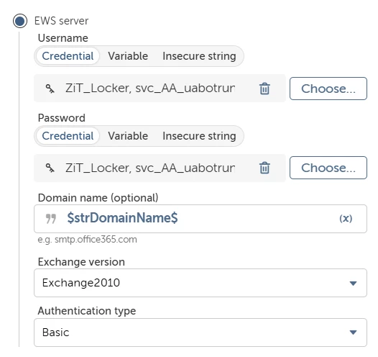This screenshot has height=357, width=378.
Task: Open the Exchange version dropdown
Action: (200, 283)
